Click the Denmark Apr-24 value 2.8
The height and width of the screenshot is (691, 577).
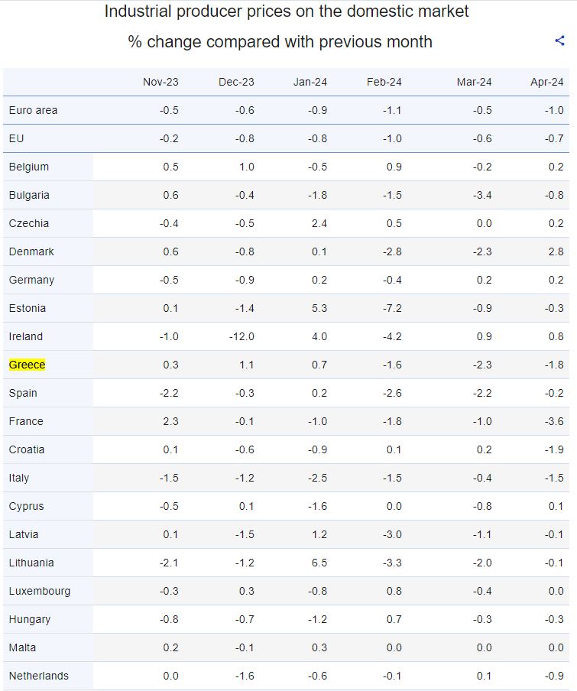556,251
